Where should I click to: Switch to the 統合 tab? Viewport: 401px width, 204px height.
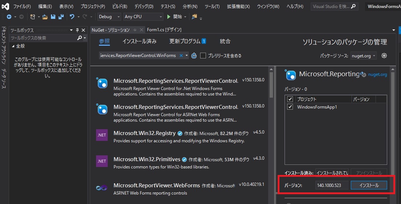(x=225, y=41)
